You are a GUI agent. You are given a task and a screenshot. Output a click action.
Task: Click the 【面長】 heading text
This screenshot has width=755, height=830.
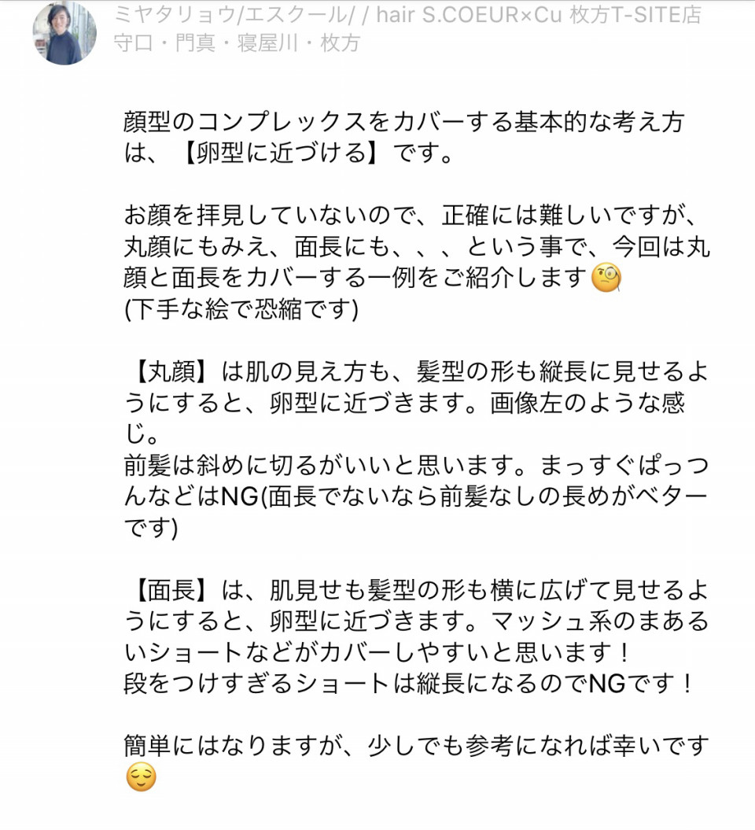[x=171, y=590]
